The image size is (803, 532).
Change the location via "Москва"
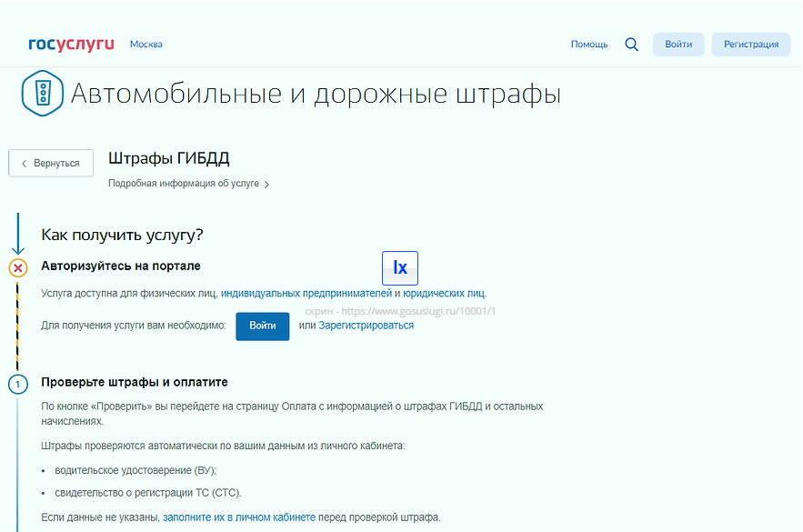146,45
